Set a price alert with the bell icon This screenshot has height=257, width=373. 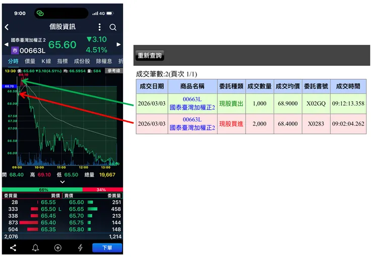[35, 248]
